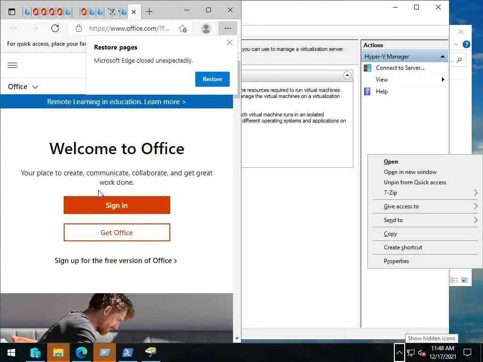Screen dimensions: 483x362
Task: Refresh the Office page in Edge
Action: coord(55,29)
